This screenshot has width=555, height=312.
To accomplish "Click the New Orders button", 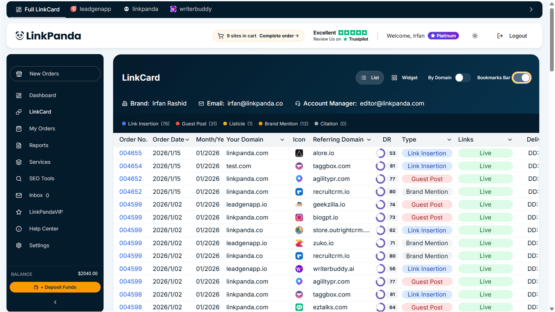I will pyautogui.click(x=55, y=74).
